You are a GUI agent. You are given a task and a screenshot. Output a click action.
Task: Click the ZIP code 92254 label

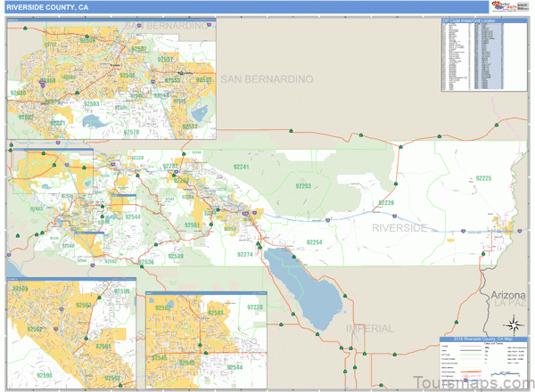click(314, 242)
